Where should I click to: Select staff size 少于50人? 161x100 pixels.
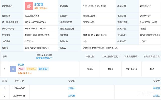click(x=29, y=41)
